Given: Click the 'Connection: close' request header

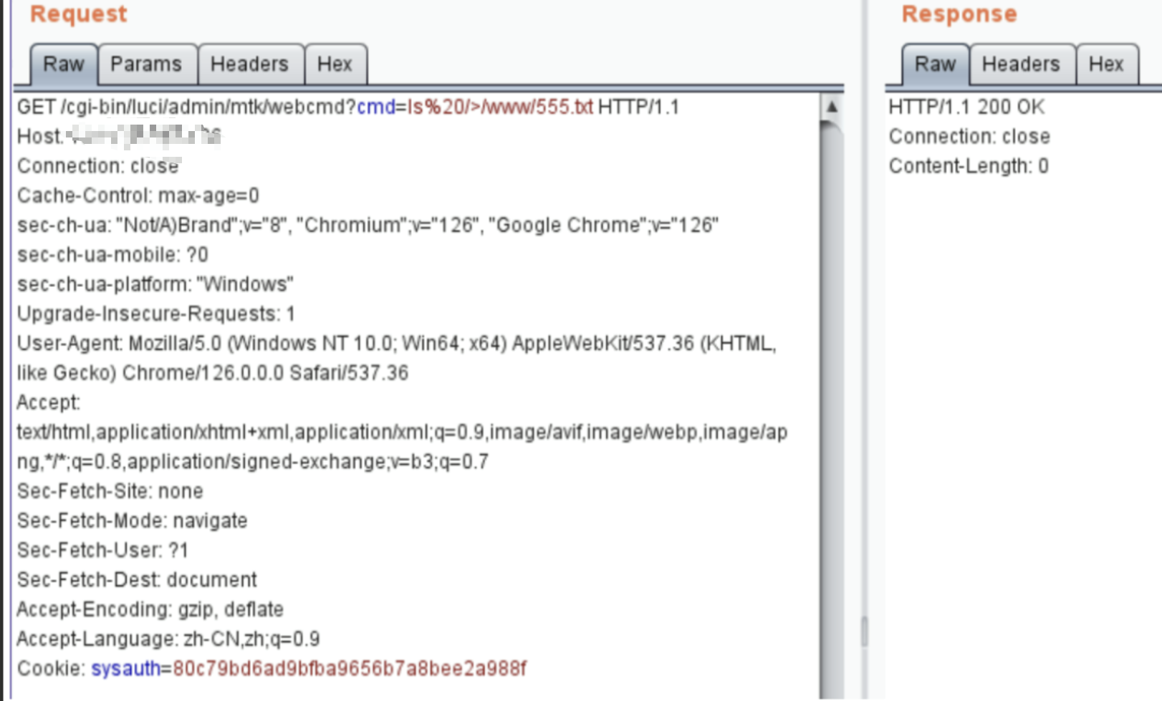Looking at the screenshot, I should [98, 166].
